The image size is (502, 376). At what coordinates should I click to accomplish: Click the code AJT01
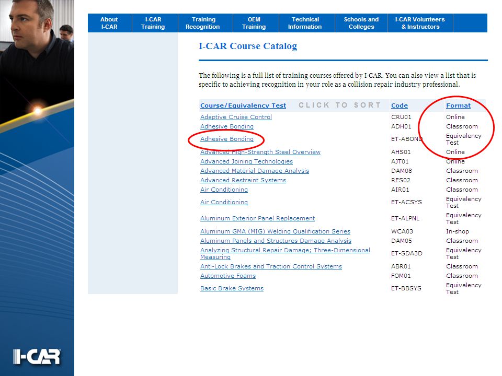pos(400,161)
